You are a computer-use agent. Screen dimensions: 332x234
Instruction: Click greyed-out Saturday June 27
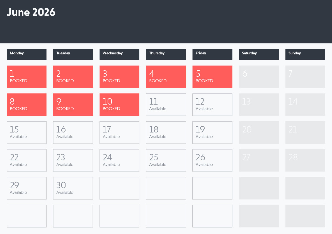coord(259,160)
